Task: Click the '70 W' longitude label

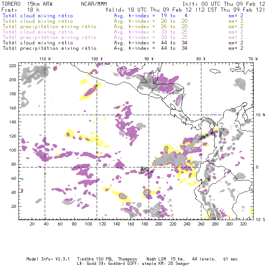Action: pos(253,59)
